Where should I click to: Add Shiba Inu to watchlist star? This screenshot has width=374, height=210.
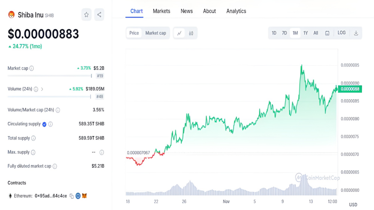(x=86, y=15)
